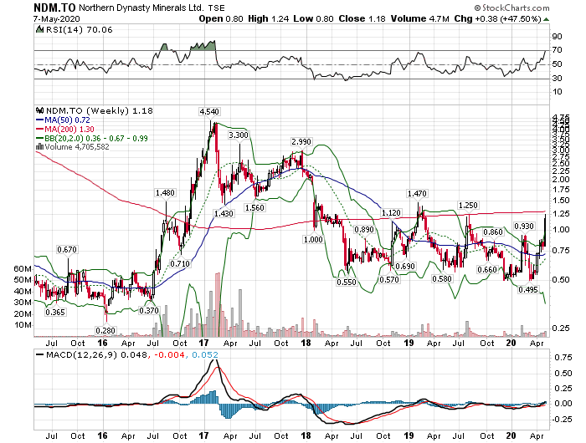586x443 pixels.
Task: Open the StockCharts.com attribution text
Action: point(511,8)
